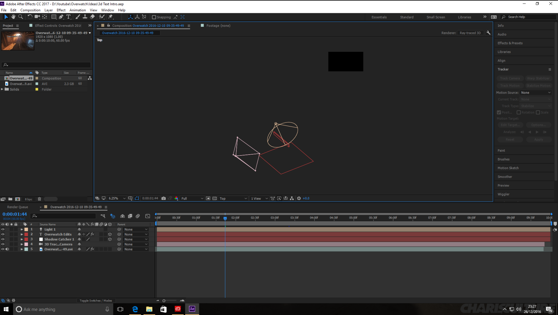Switch to World Axis mode
Image resolution: width=558 pixels, height=315 pixels.
coord(137,17)
